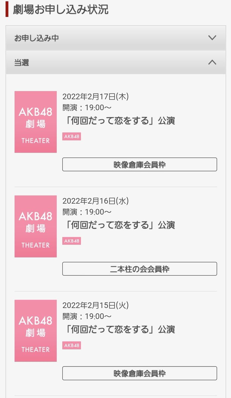Click the date 2022年2月17日(木)

95,97
